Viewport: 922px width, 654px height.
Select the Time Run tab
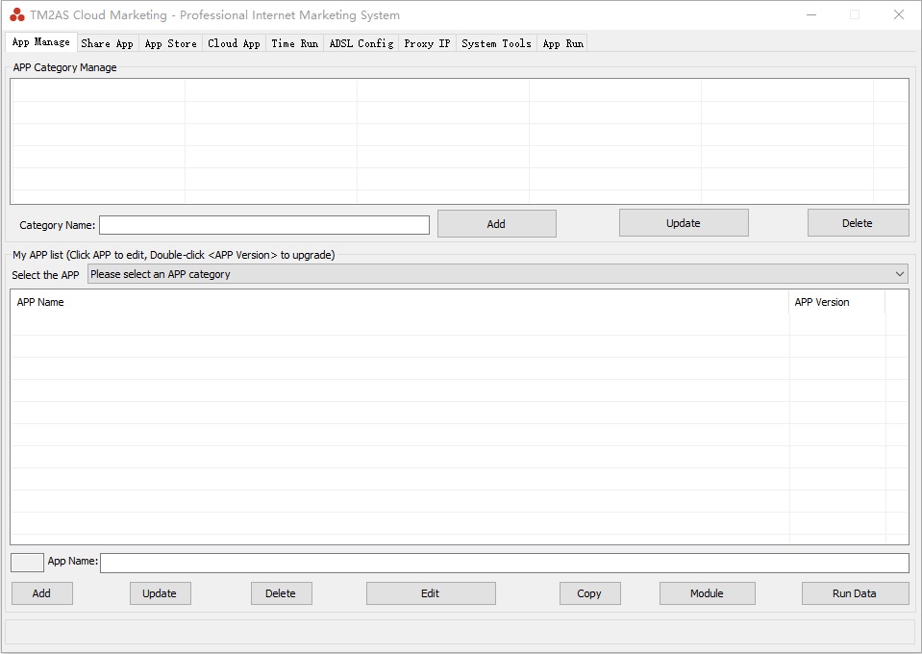(294, 43)
